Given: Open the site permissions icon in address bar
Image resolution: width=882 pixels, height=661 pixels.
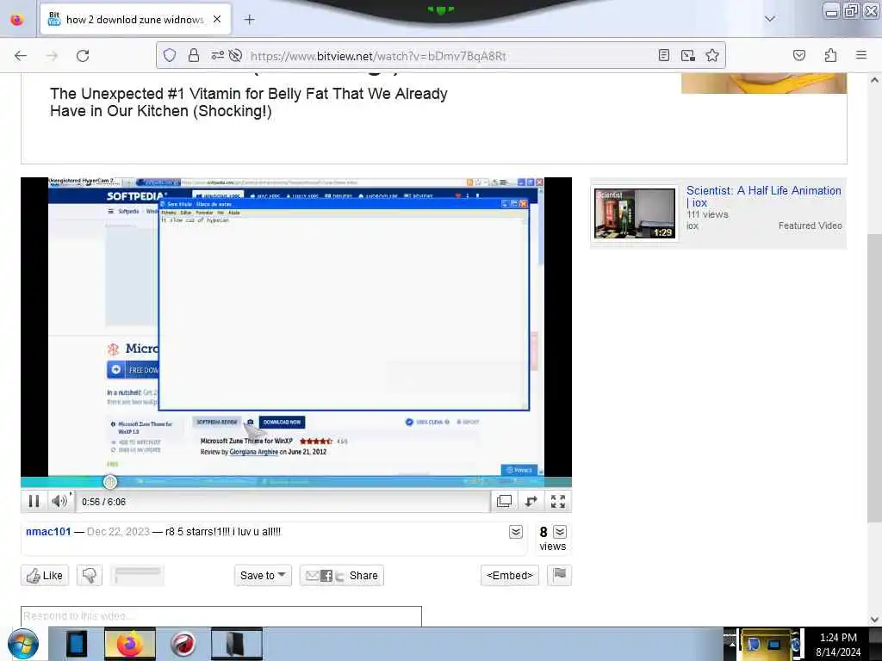Looking at the screenshot, I should pos(217,55).
